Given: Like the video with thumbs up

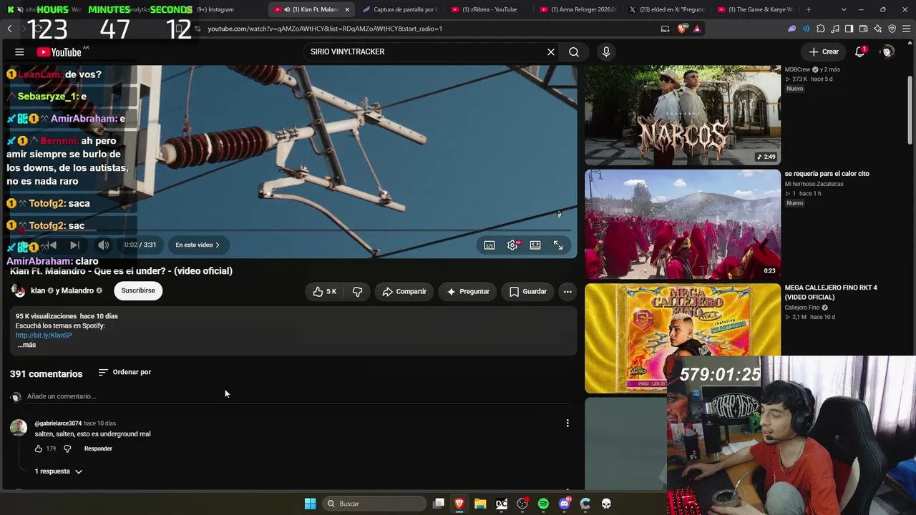Looking at the screenshot, I should click(x=325, y=291).
